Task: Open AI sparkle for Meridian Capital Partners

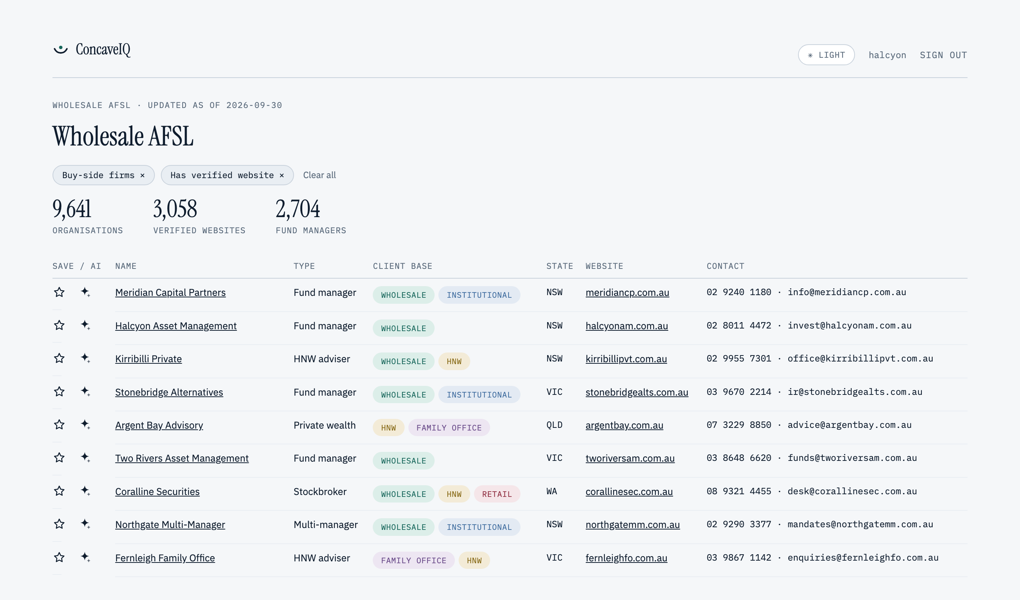Action: click(85, 292)
